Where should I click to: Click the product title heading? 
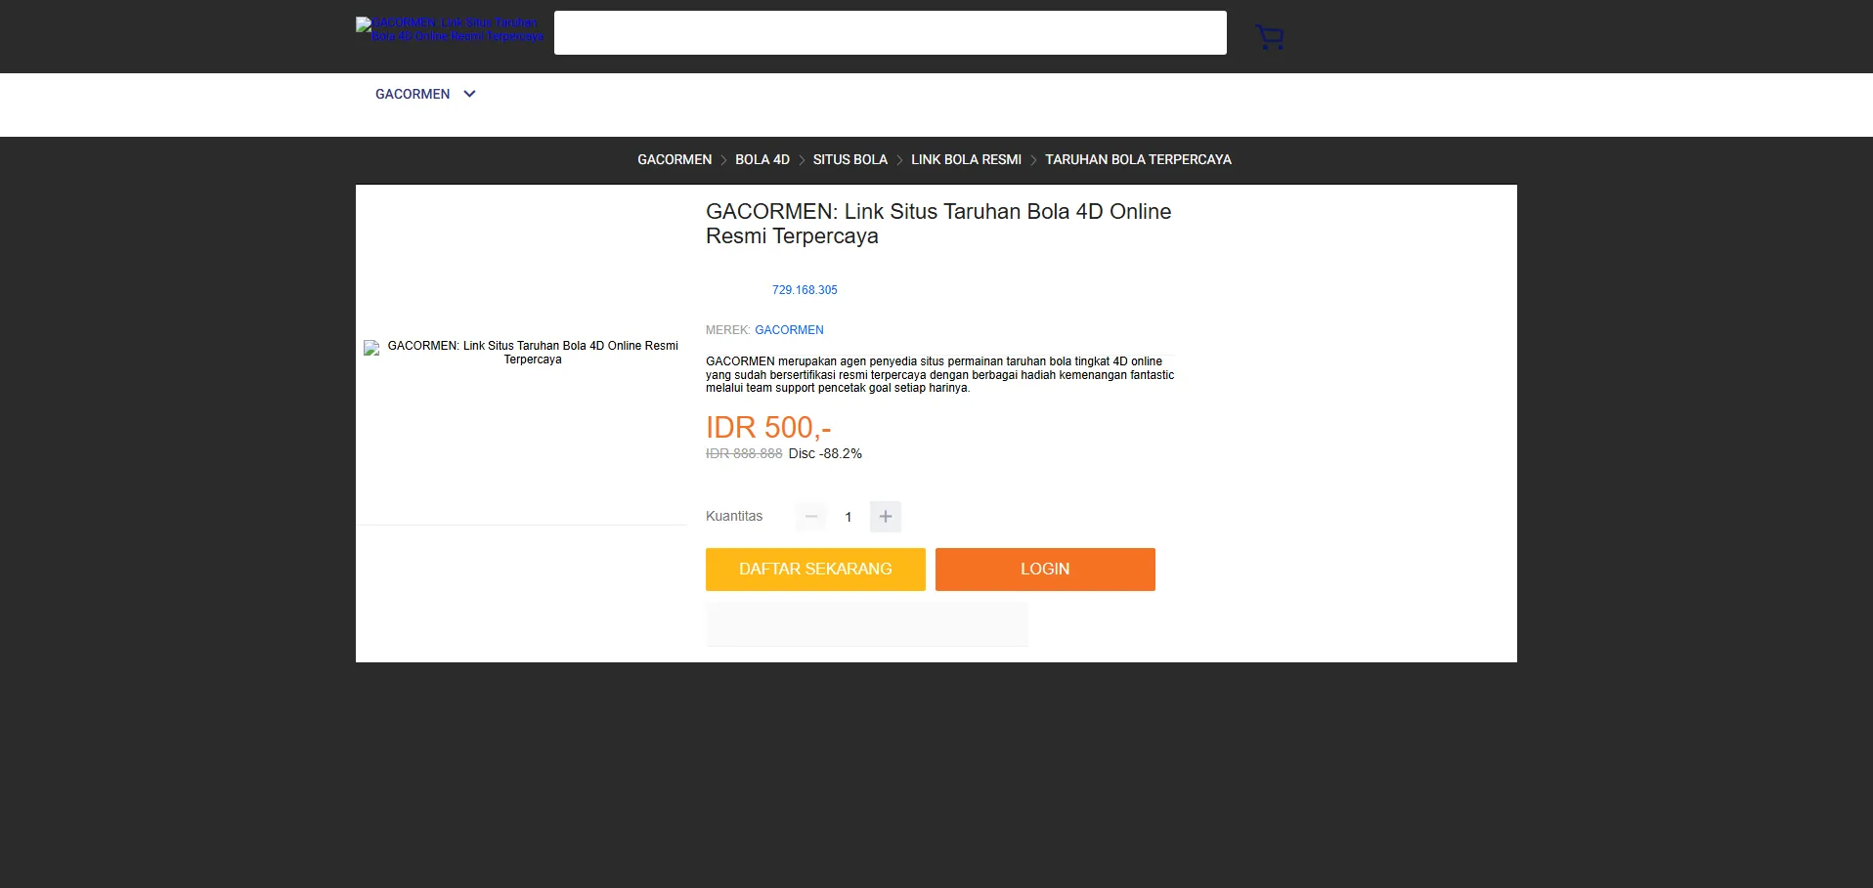937,224
